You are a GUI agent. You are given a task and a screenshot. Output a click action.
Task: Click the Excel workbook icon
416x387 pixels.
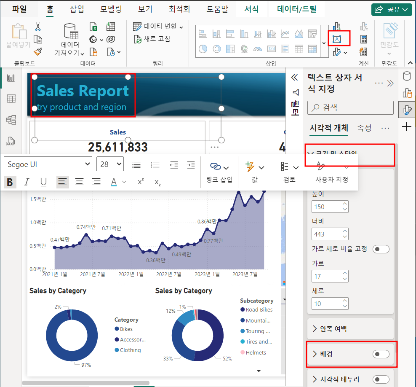tap(93, 27)
